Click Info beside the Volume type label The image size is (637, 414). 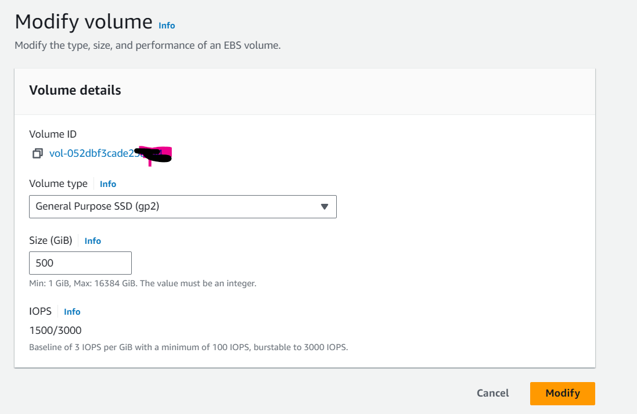point(107,183)
